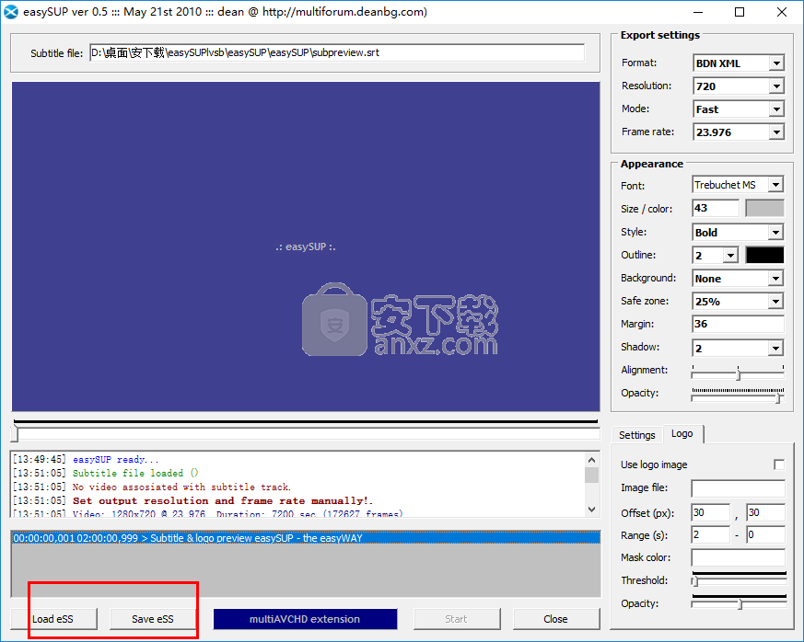Click the logo Image file field
Image resolution: width=804 pixels, height=642 pixels.
coord(738,488)
